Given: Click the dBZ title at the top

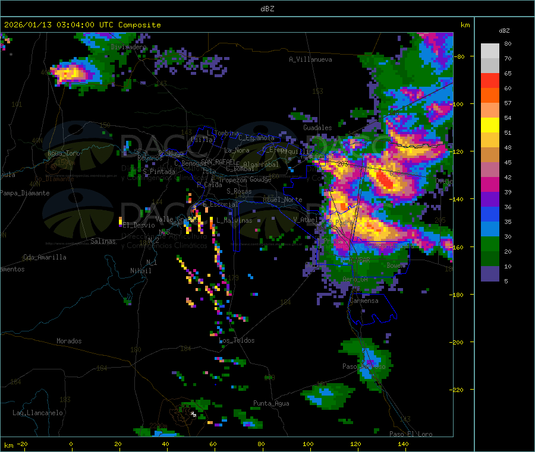Looking at the screenshot, I should (x=267, y=9).
